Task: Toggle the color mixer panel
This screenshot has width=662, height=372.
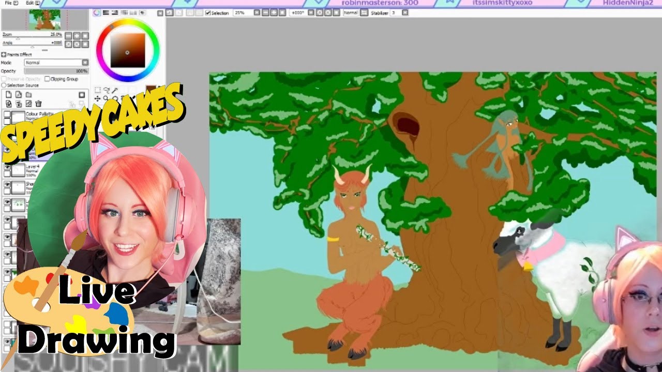Action: coord(124,12)
